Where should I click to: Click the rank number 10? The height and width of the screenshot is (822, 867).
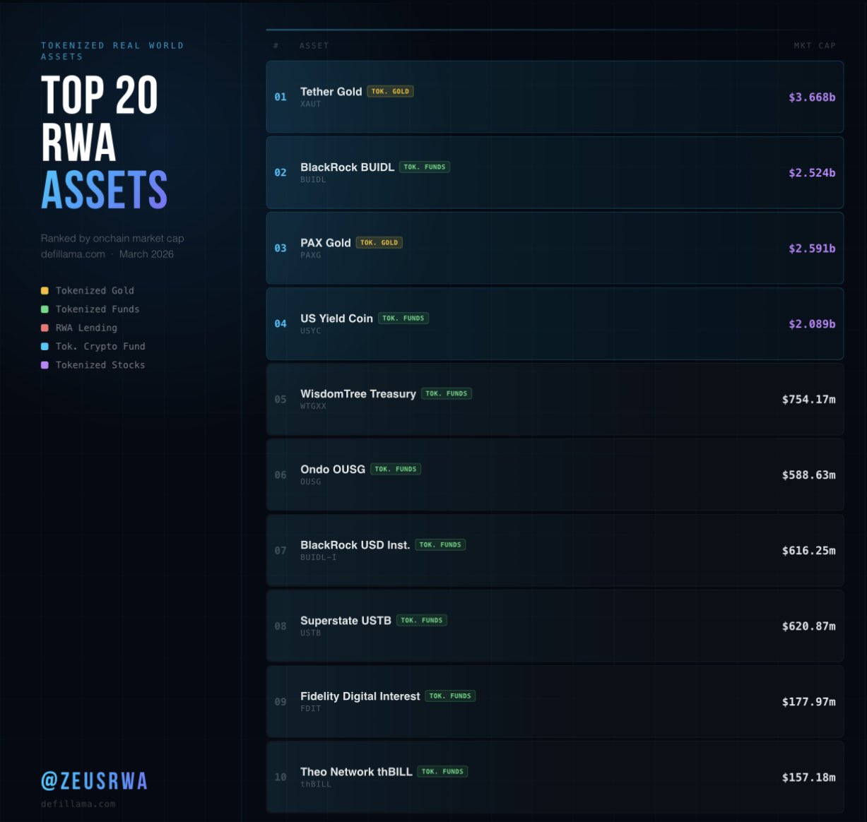(281, 778)
